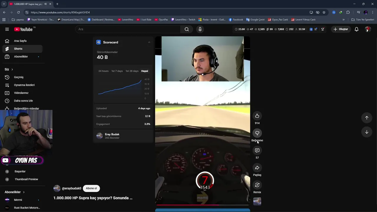The width and height of the screenshot is (377, 212).
Task: Mute the tab audio speaker icon
Action: click(x=45, y=4)
